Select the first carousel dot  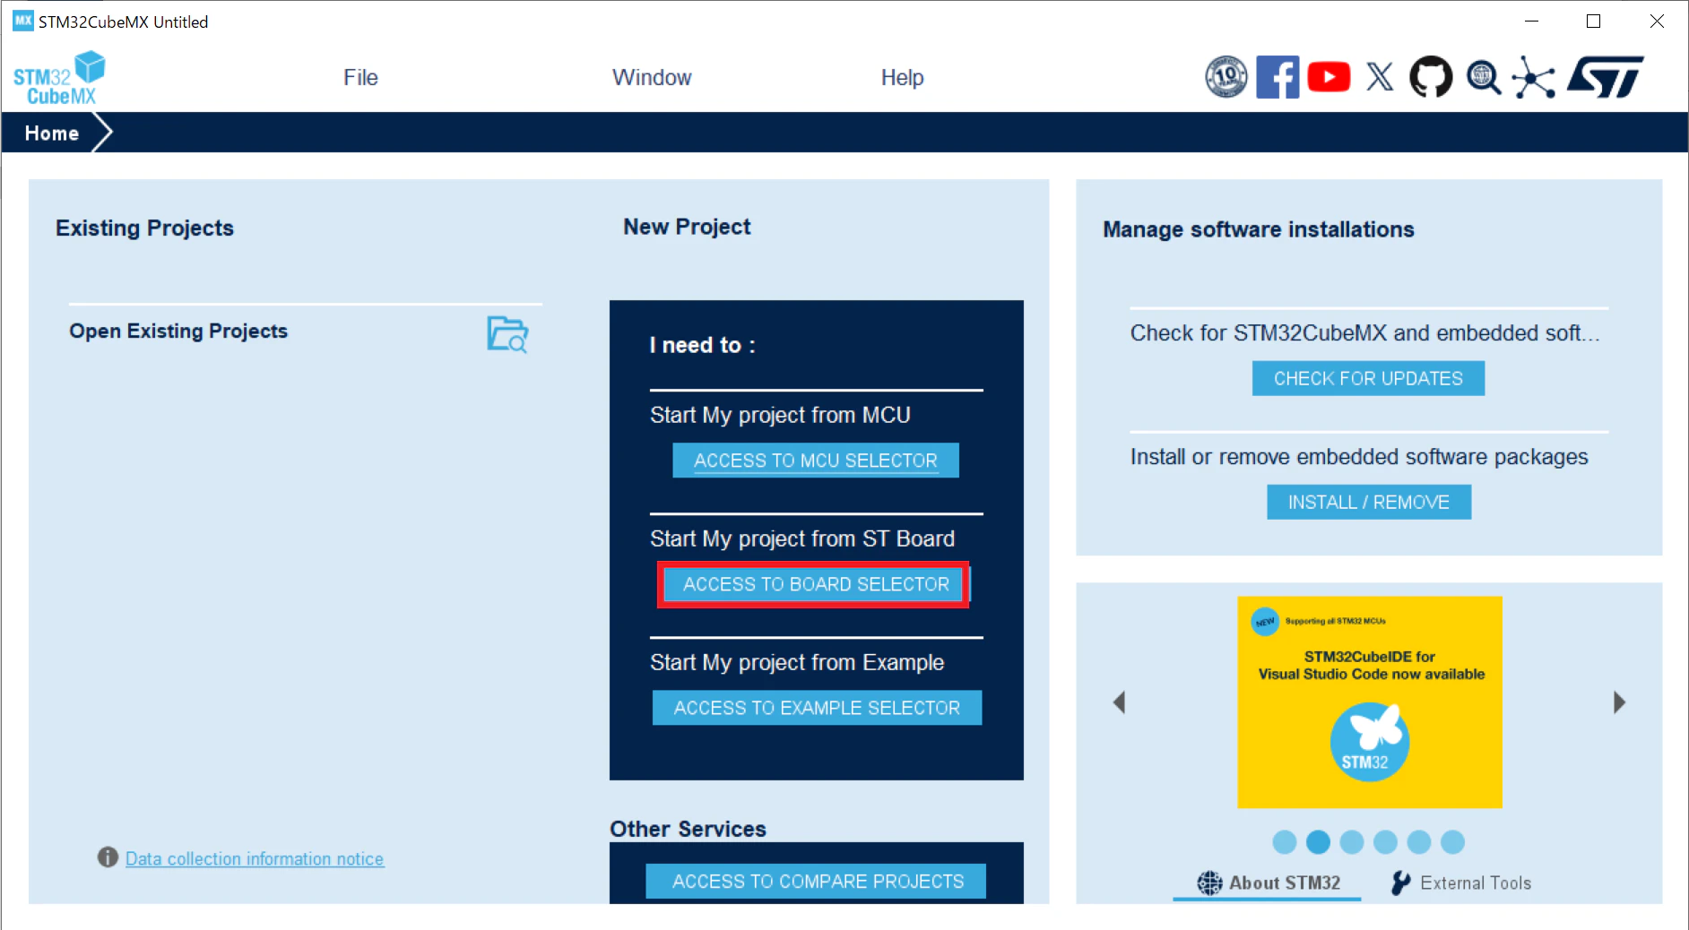point(1285,842)
